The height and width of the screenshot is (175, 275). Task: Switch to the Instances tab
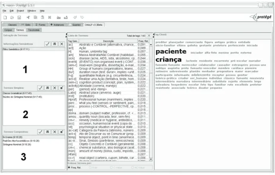click(x=57, y=25)
